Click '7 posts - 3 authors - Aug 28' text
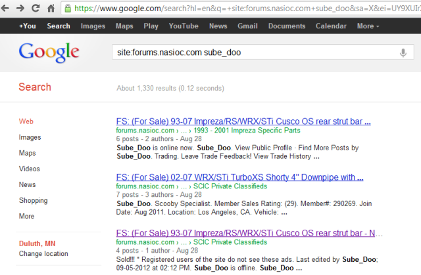Screen dimensions: 421x275 click(x=159, y=194)
